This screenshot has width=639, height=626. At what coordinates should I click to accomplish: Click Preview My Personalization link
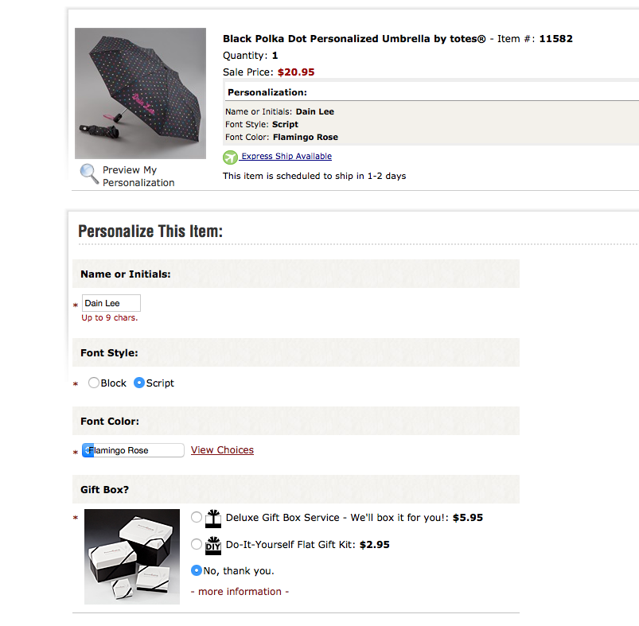tap(138, 176)
